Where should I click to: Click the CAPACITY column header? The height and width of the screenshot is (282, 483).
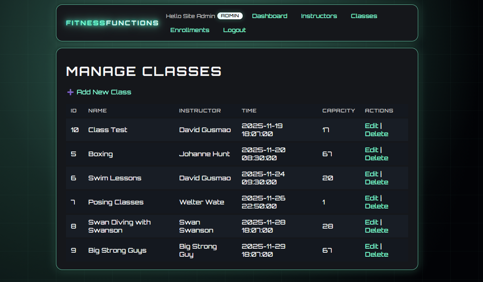tap(339, 110)
